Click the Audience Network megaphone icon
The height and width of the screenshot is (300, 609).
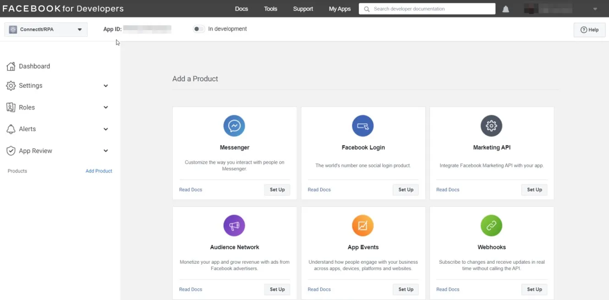pos(234,226)
